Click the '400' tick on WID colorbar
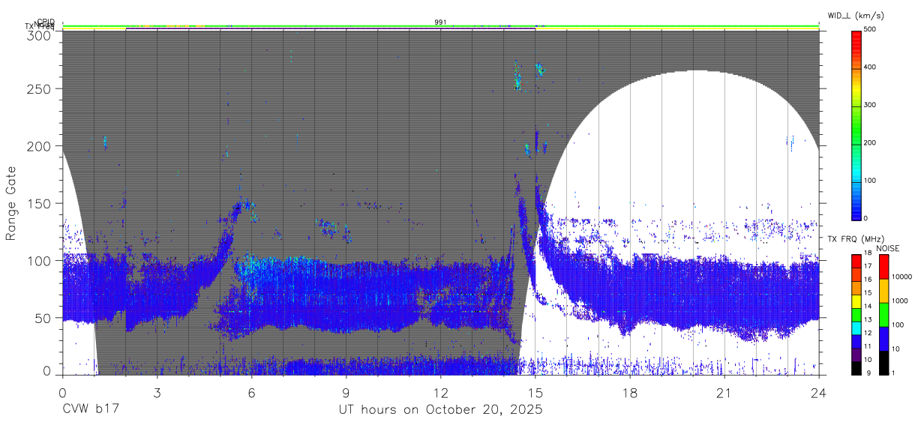This screenshot has width=921, height=425. point(871,67)
